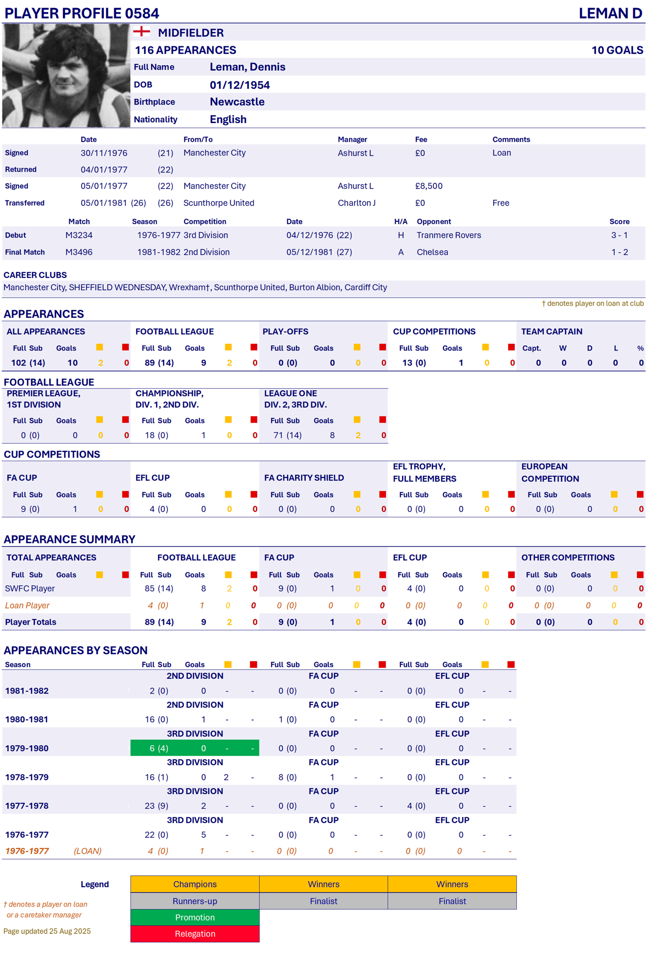Click the 1980-1981 season row label
The width and height of the screenshot is (646, 959).
pyautogui.click(x=27, y=719)
